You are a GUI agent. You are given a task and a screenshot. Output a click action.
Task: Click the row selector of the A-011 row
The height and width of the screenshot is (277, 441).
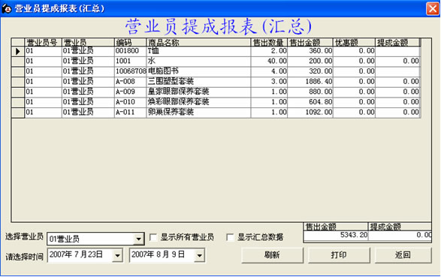click(18, 113)
